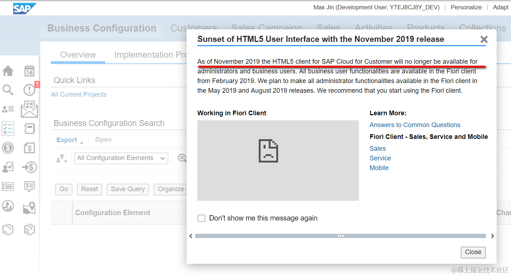
Task: Click the Business Configuration Search heading
Action: (x=109, y=123)
